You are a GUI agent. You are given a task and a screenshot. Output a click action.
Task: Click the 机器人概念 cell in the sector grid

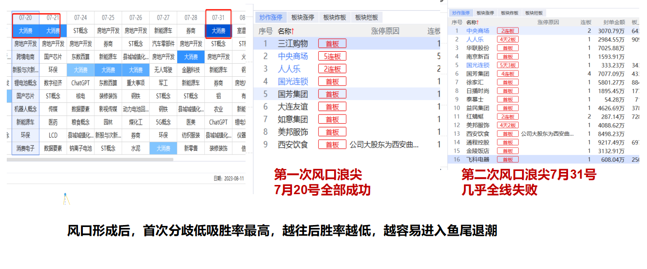(x=26, y=109)
